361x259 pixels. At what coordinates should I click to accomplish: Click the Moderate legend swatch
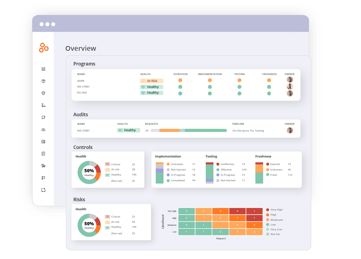pos(268,220)
